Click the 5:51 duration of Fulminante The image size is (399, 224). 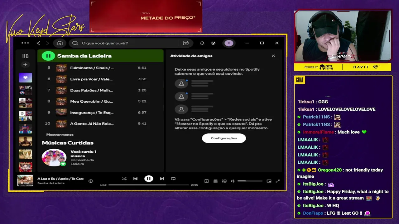point(142,68)
